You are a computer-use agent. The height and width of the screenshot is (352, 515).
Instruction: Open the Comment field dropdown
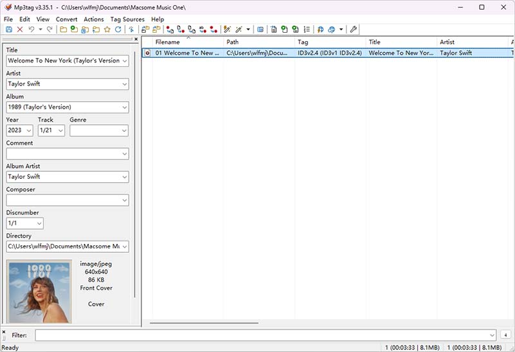[124, 154]
